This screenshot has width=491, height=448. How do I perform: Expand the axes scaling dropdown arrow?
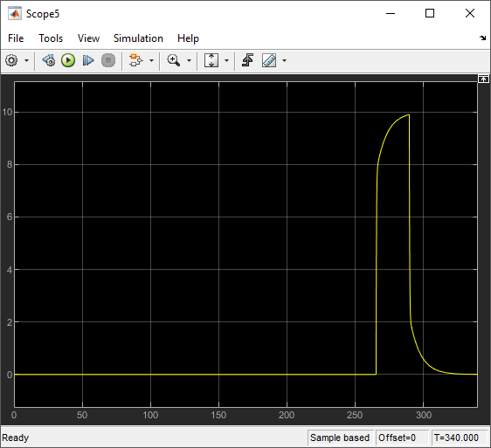226,60
